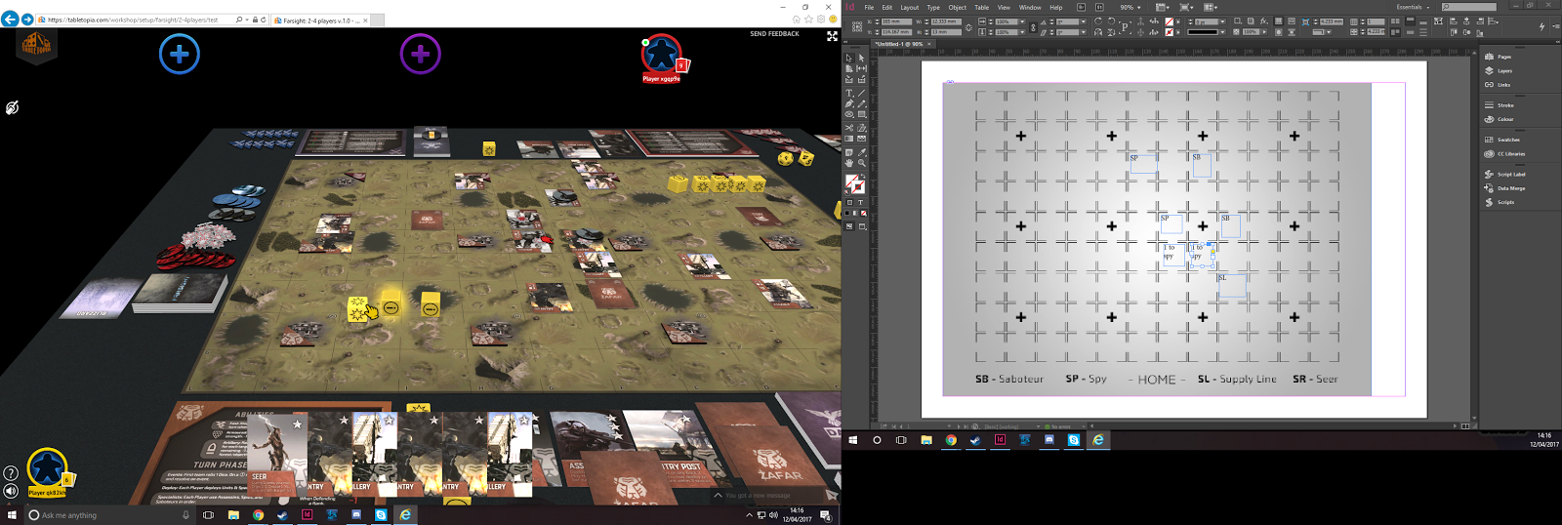Click the Tabletopia help question mark icon

11,473
